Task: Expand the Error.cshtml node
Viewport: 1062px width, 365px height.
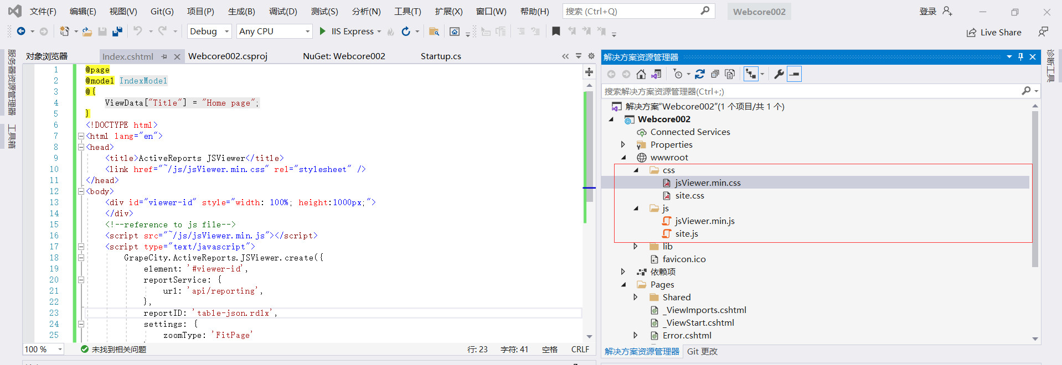Action: coord(636,336)
